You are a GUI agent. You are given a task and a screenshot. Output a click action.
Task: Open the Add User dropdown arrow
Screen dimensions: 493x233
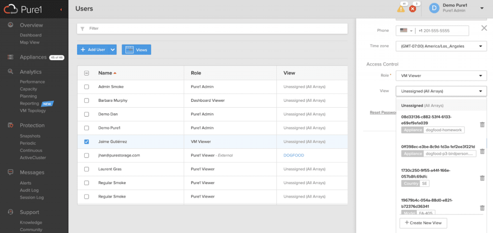113,49
